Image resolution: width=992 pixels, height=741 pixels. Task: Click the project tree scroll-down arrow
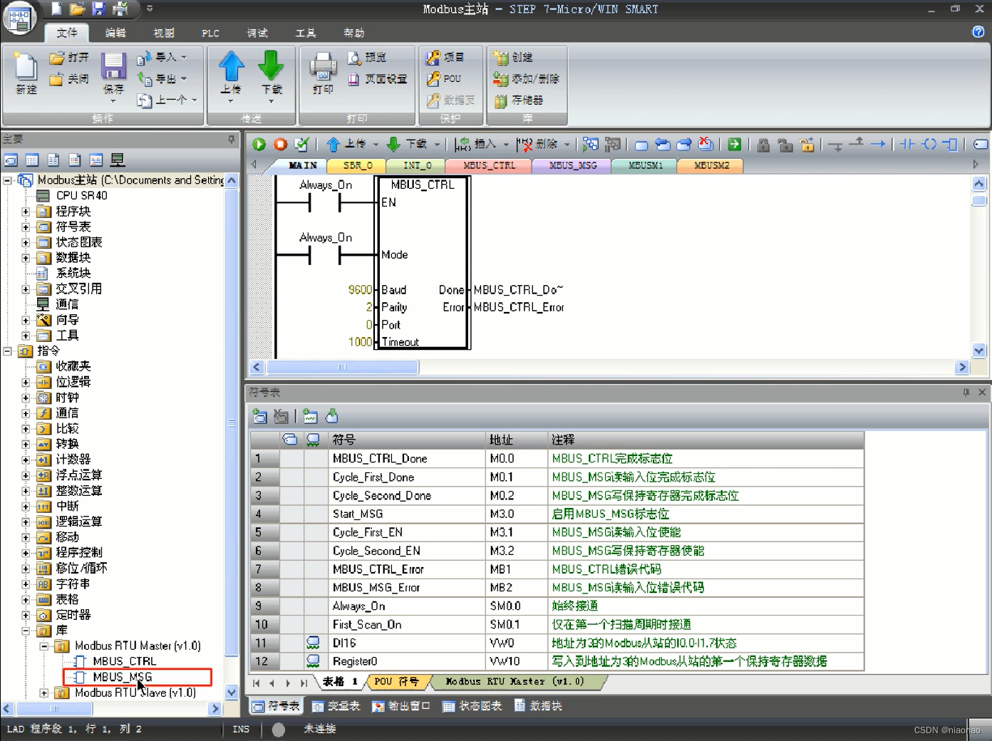click(232, 693)
